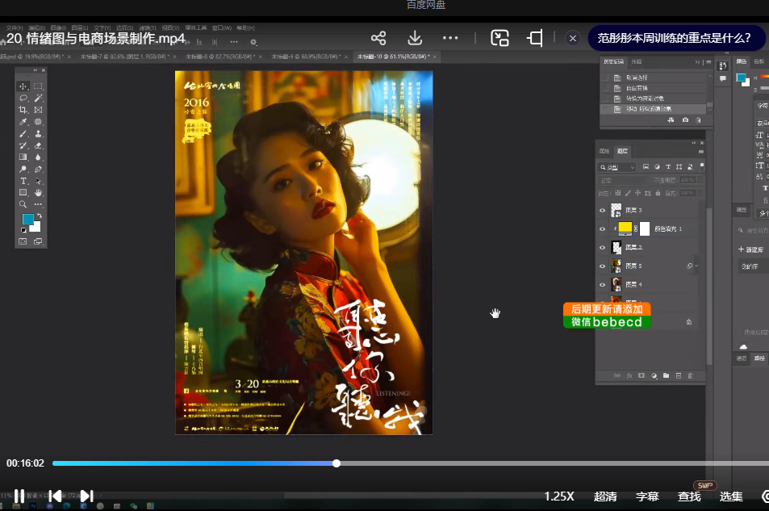Open the 选集 episode list
Viewport: 769px width, 511px height.
point(731,496)
